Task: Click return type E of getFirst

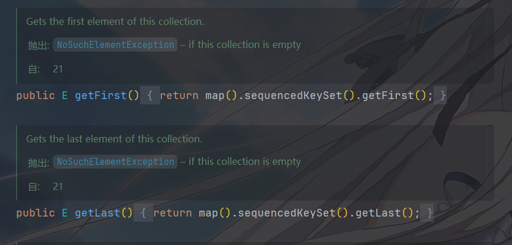Action: pyautogui.click(x=65, y=96)
